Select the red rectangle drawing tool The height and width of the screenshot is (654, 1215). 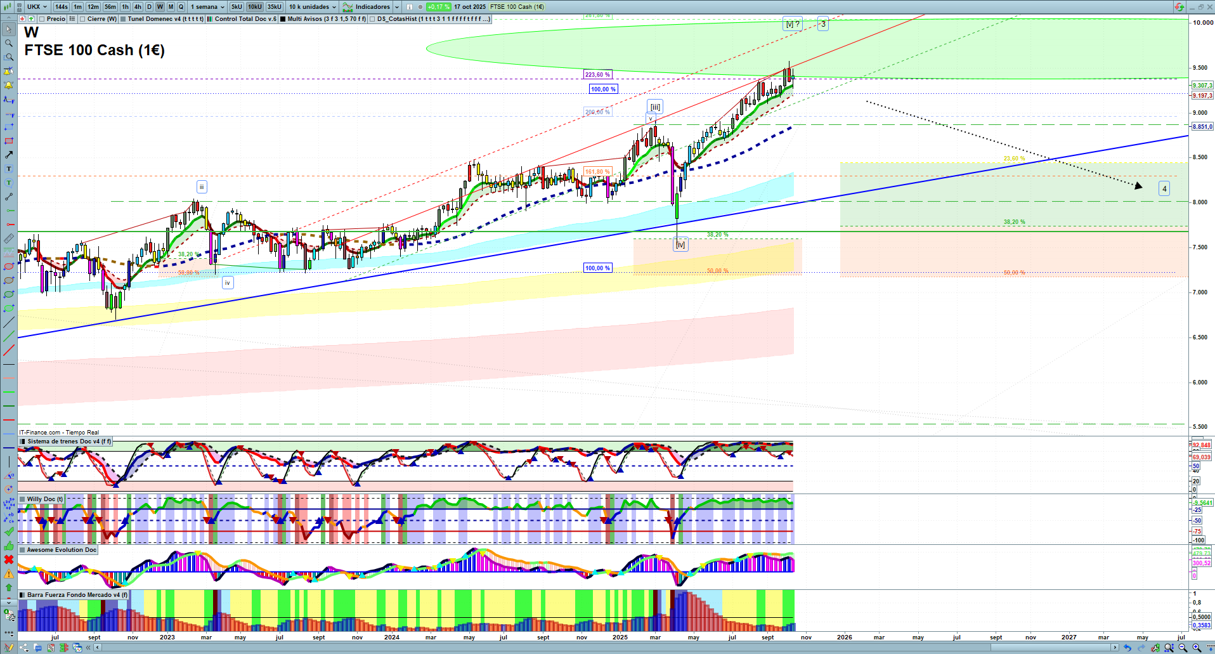point(9,141)
